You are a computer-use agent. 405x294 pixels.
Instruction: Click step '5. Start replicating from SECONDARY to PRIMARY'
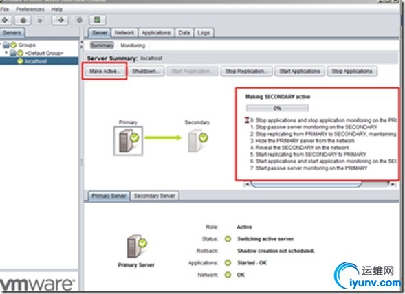(308, 155)
